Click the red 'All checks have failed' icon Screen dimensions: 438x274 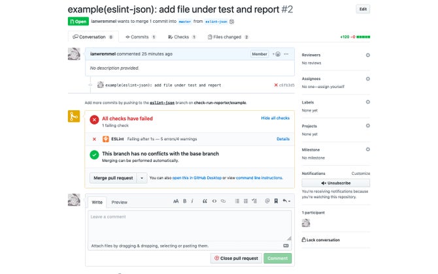pyautogui.click(x=94, y=120)
